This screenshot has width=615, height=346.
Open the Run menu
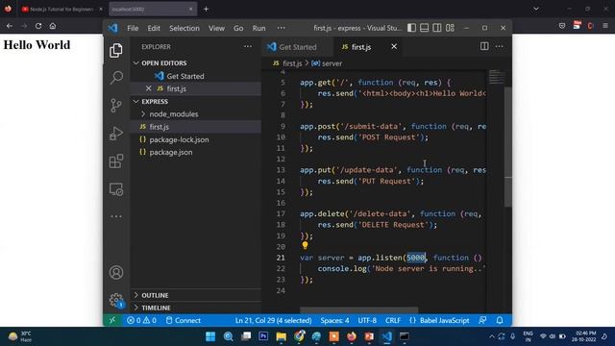click(258, 28)
